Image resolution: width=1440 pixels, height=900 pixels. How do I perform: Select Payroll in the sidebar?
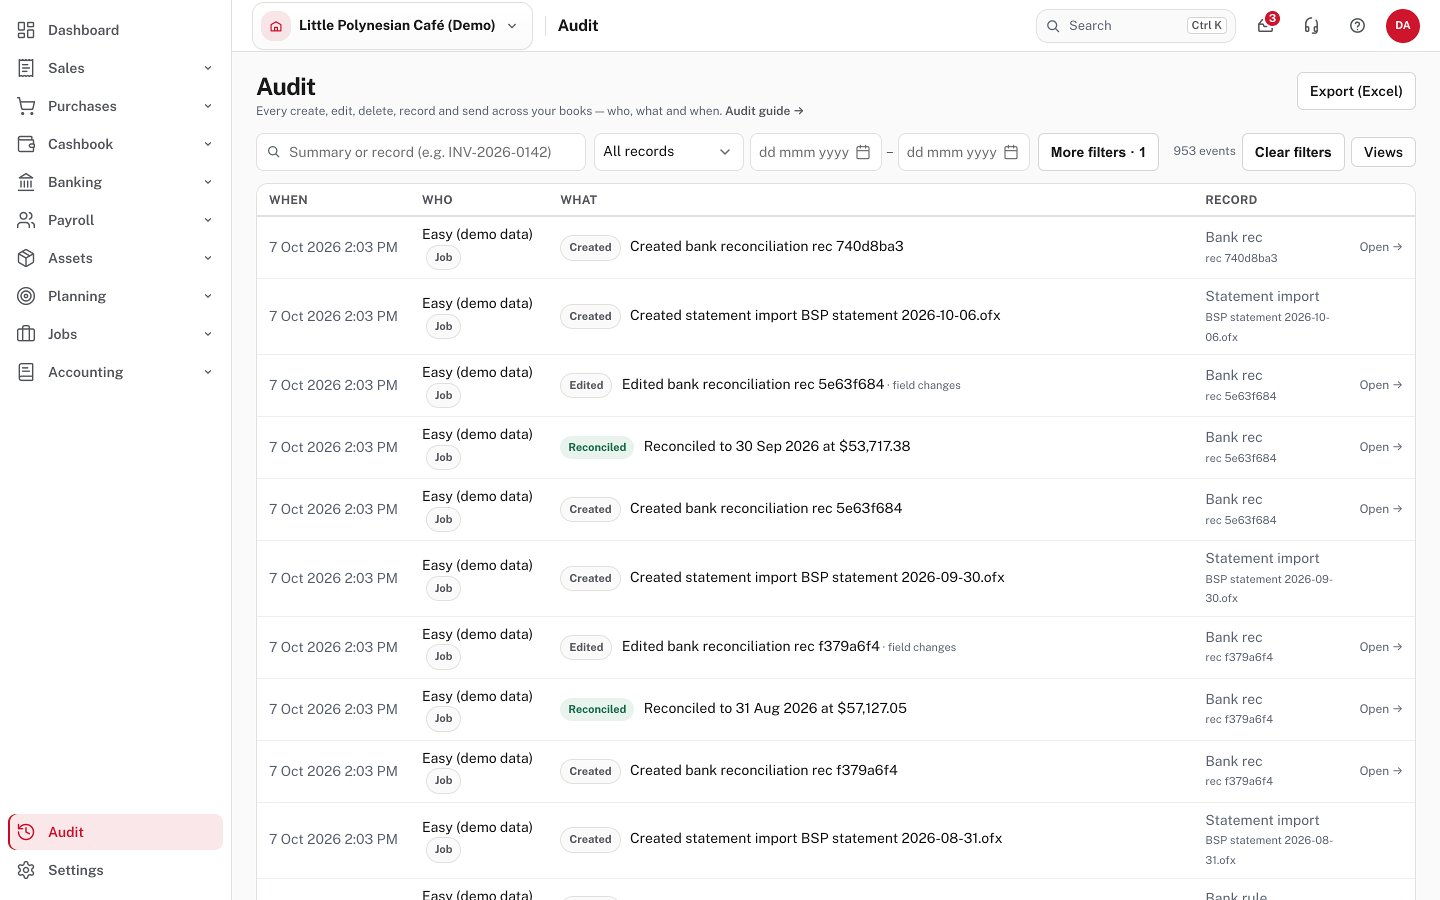pos(115,220)
